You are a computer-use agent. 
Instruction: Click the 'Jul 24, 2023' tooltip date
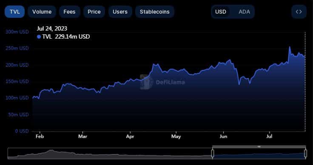tap(52, 28)
